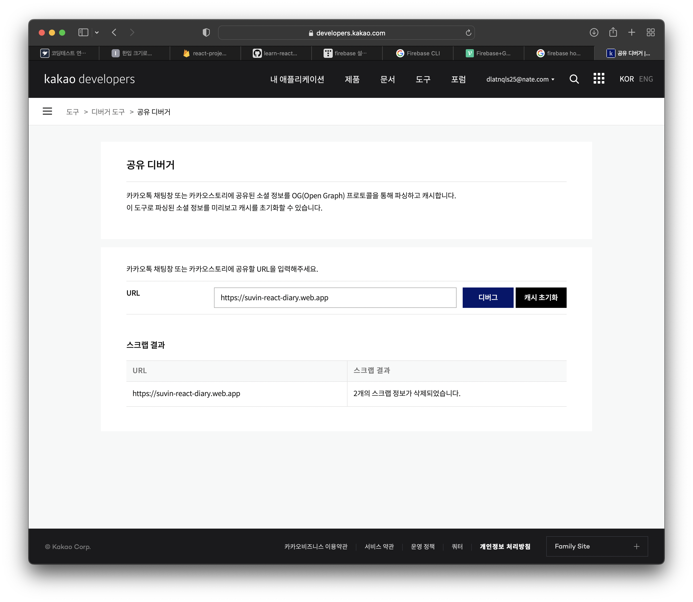
Task: Switch language to ENG
Action: (x=646, y=79)
